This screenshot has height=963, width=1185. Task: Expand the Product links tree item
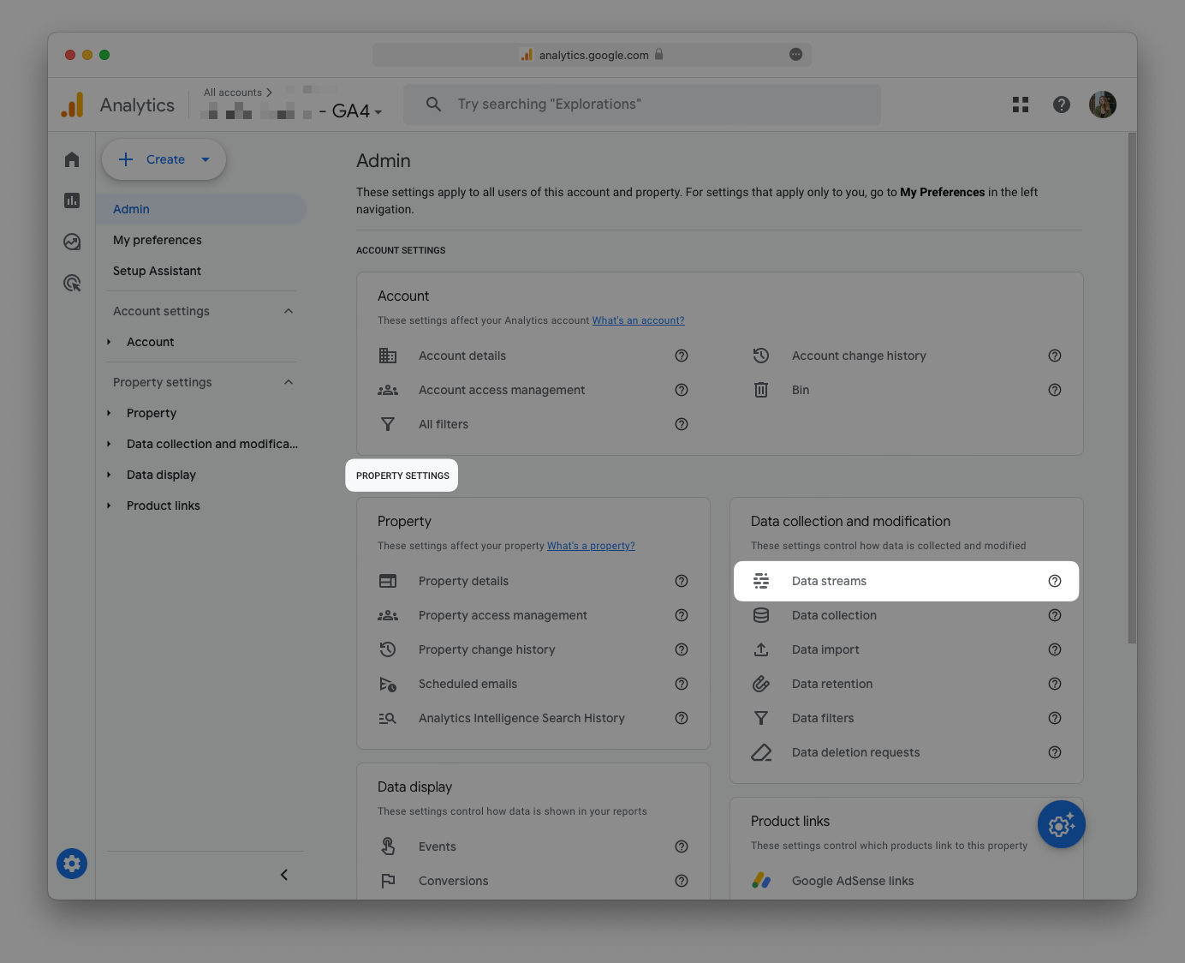click(x=109, y=505)
